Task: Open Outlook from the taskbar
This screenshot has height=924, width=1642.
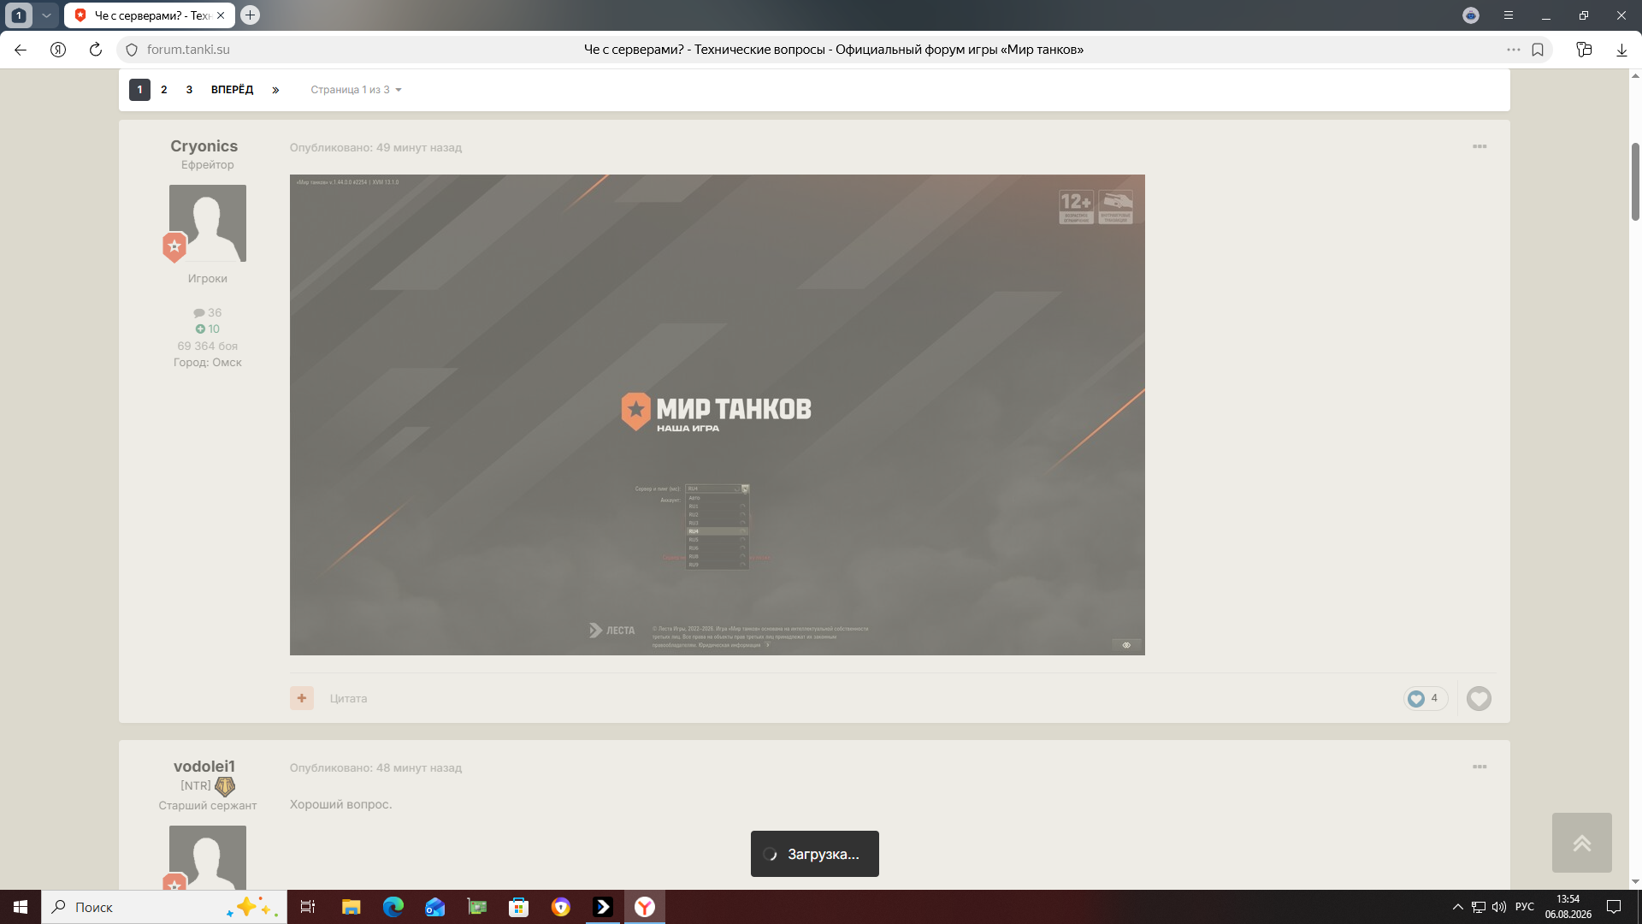Action: (x=434, y=907)
